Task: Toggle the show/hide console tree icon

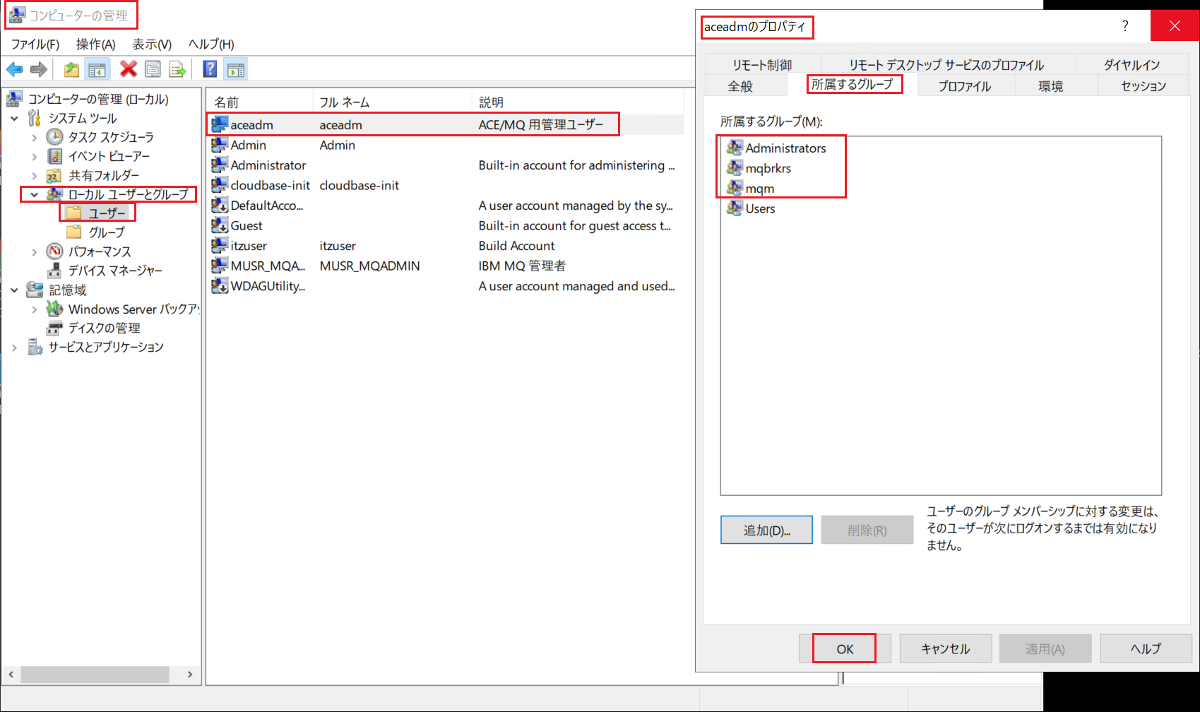Action: tap(97, 69)
